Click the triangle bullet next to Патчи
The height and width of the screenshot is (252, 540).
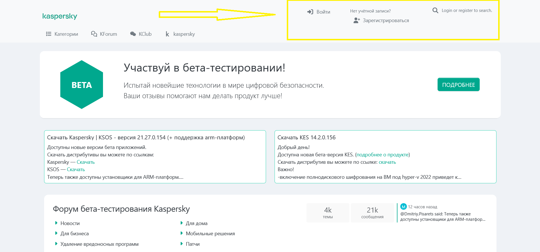182,244
